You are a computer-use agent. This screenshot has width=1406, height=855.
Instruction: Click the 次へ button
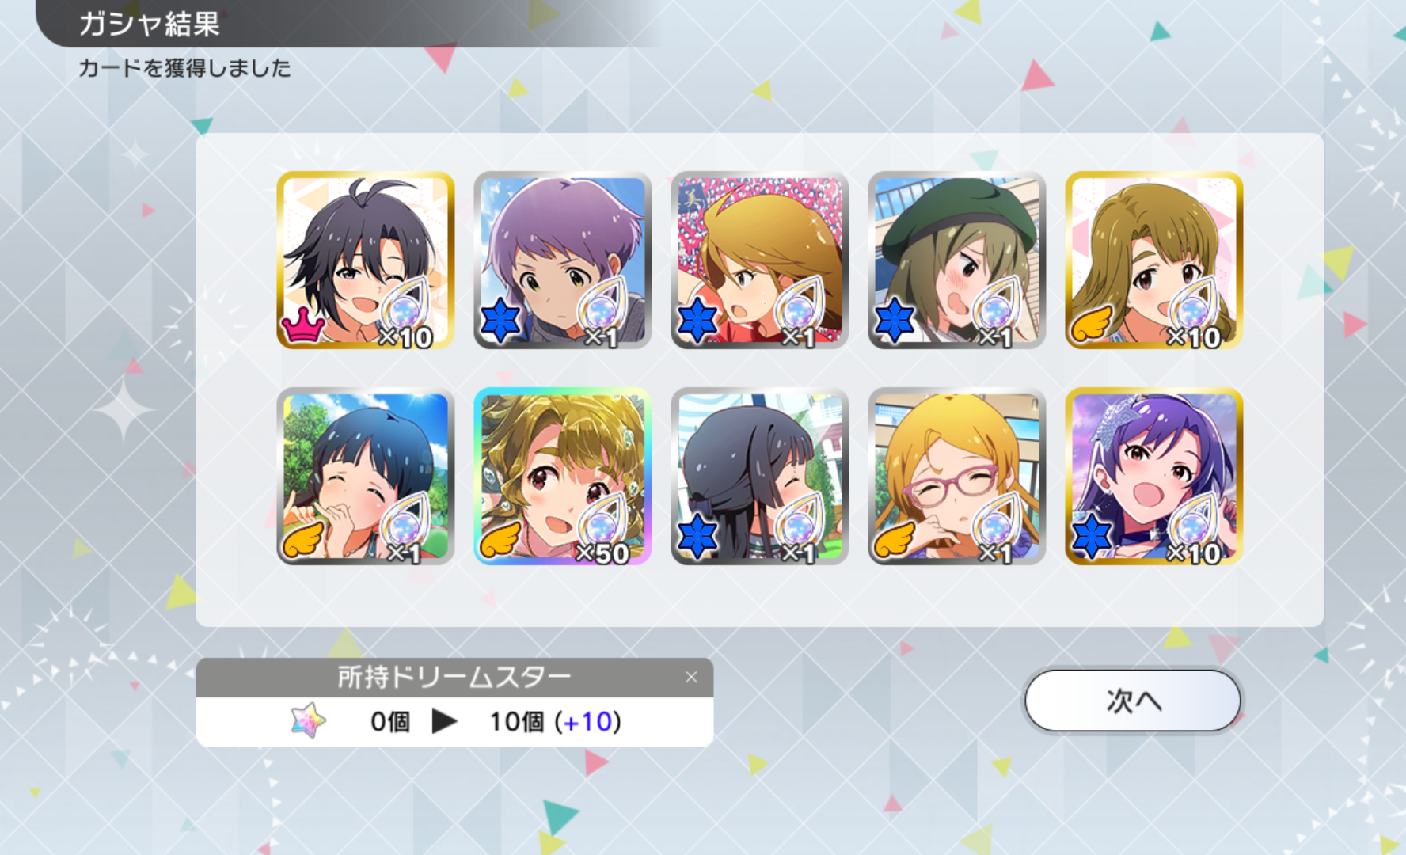coord(1132,701)
